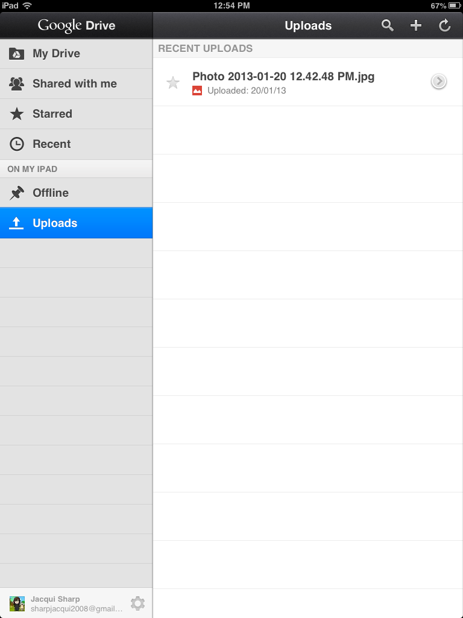Click the Offline pin icon
Screen dimensions: 463x618
16,193
